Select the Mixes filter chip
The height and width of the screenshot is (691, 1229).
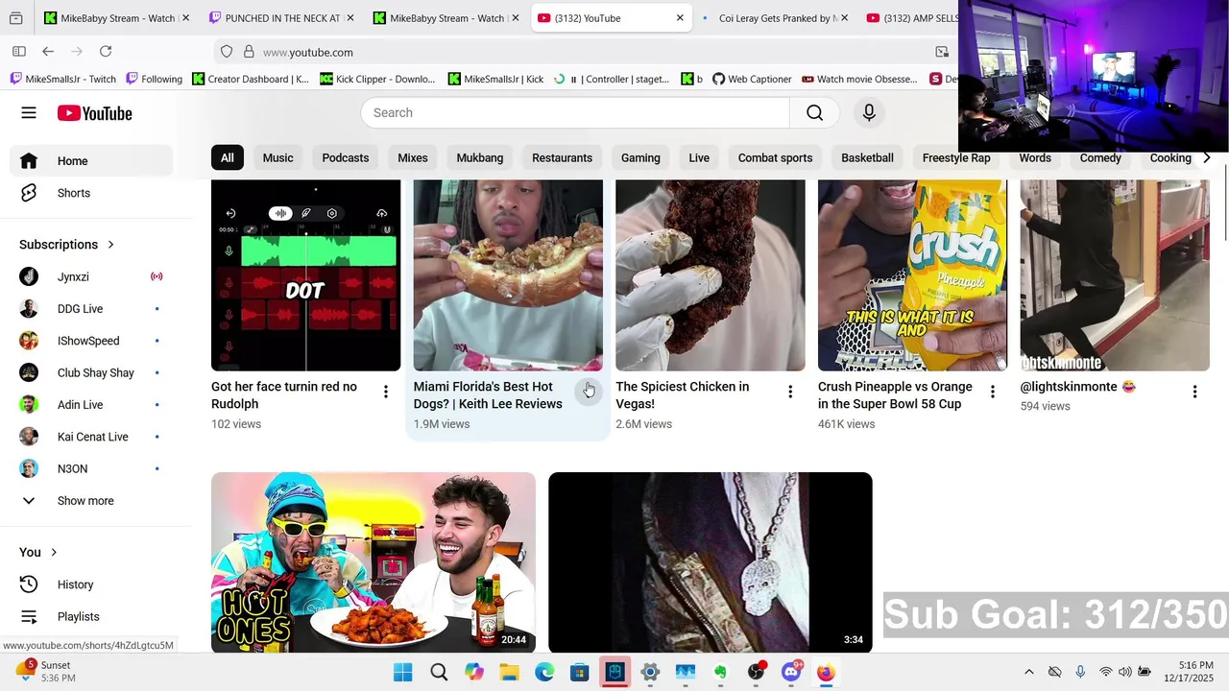(413, 157)
